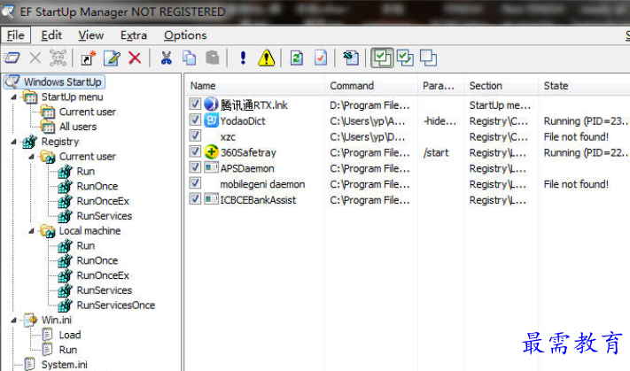This screenshot has width=630, height=371.
Task: Click the copy toolbar icon
Action: [x=190, y=58]
